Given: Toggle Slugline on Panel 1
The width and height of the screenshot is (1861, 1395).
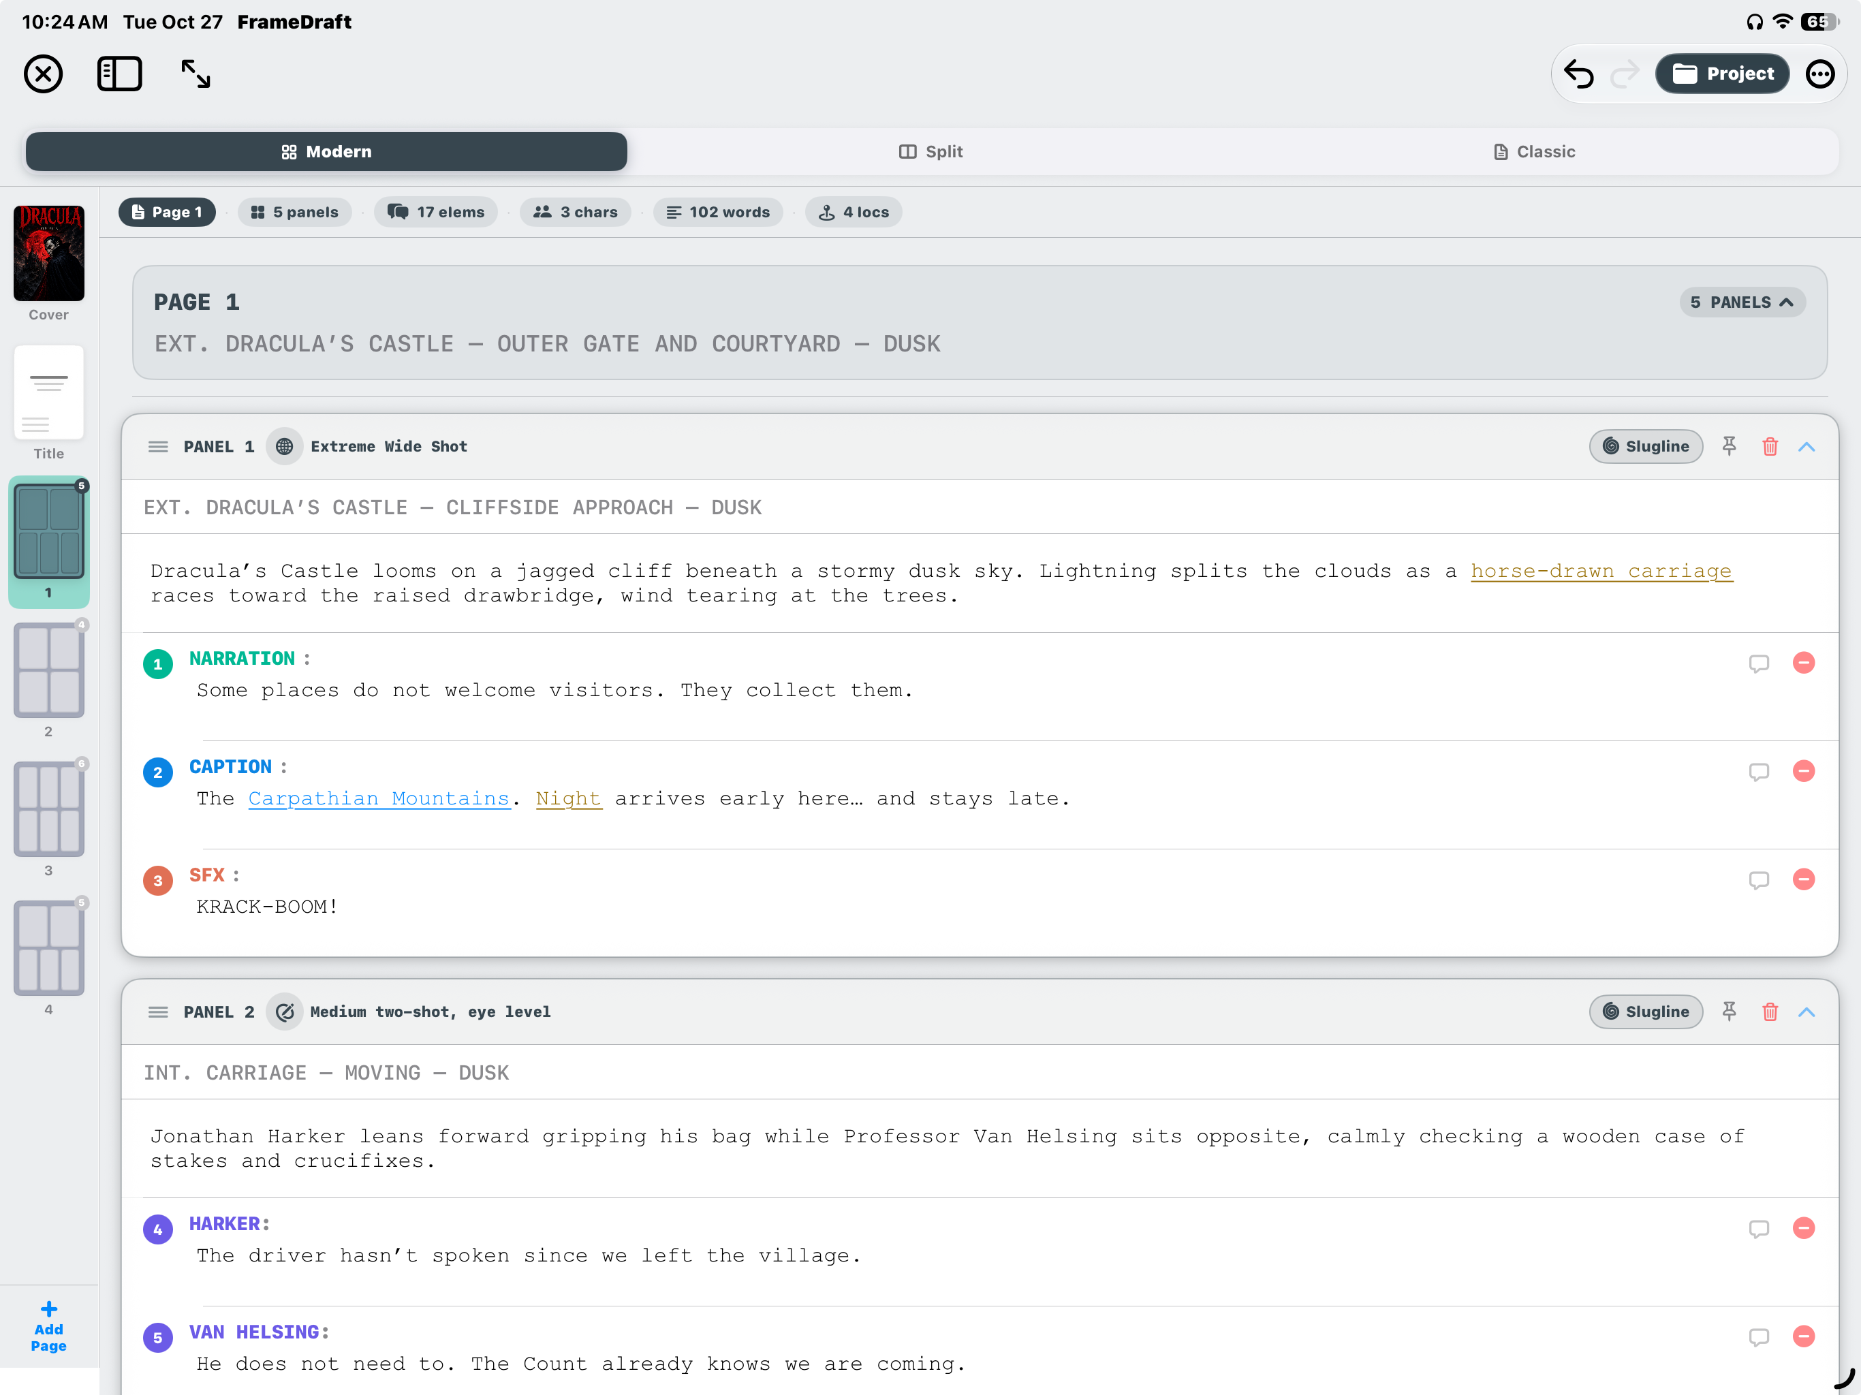Looking at the screenshot, I should 1646,447.
